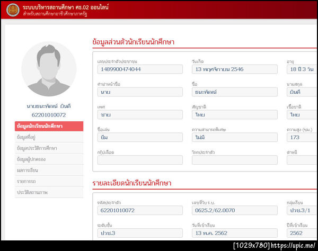Screen dimensions: 318x251
Task: Click the empty ตำหนิ field
Action: 302,160
